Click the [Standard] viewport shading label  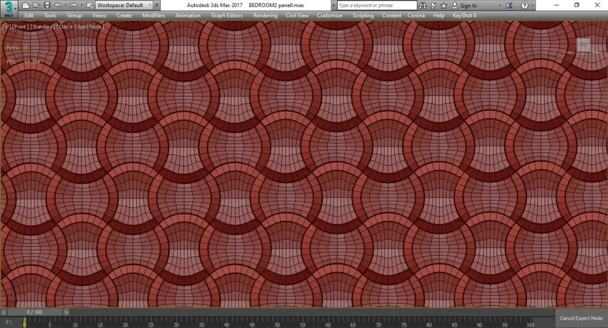click(x=43, y=26)
